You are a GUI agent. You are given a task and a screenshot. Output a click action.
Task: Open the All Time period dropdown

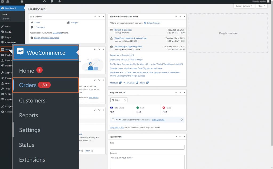tap(119, 100)
